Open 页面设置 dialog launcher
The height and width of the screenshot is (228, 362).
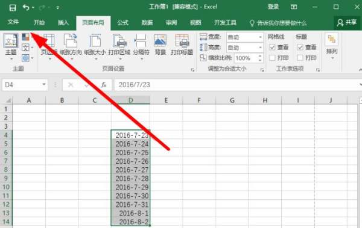pyautogui.click(x=193, y=70)
